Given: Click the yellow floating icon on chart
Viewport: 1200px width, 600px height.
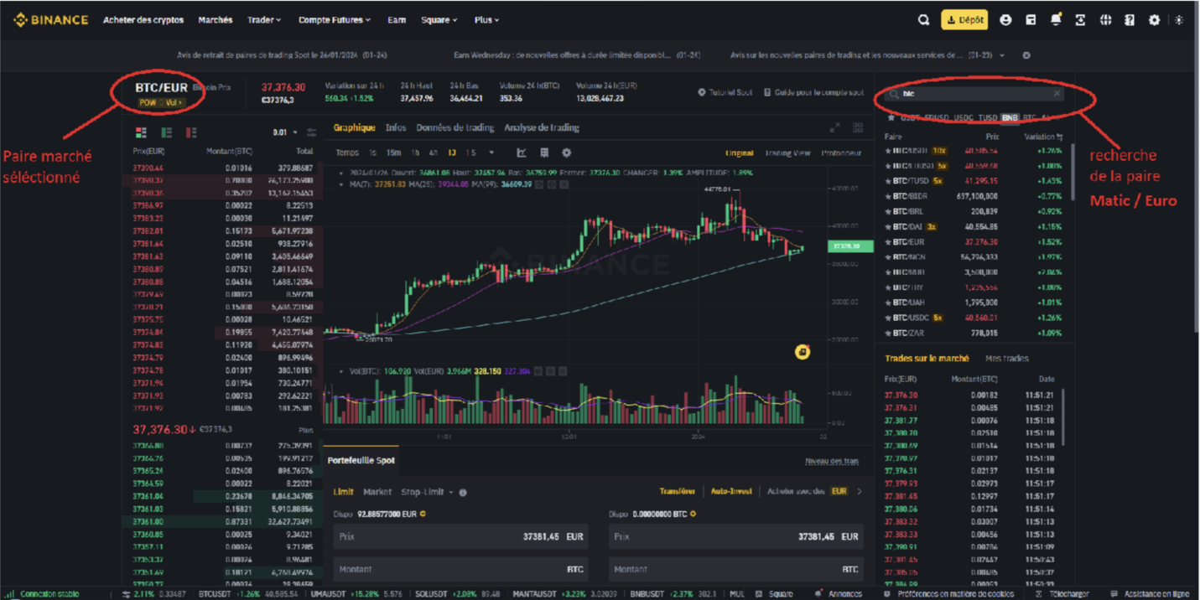Looking at the screenshot, I should tap(803, 352).
